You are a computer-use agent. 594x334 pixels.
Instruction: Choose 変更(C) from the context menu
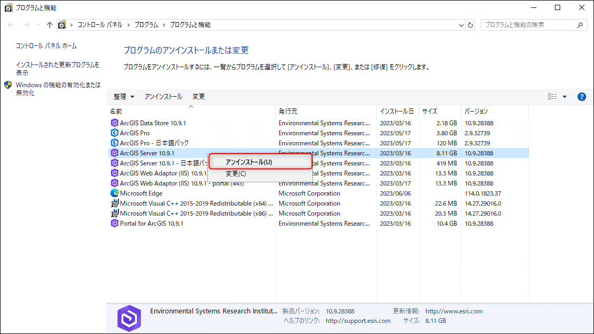[260, 174]
